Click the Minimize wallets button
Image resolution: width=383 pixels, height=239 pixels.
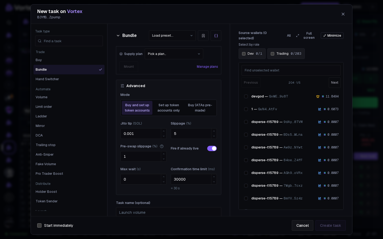pyautogui.click(x=332, y=36)
